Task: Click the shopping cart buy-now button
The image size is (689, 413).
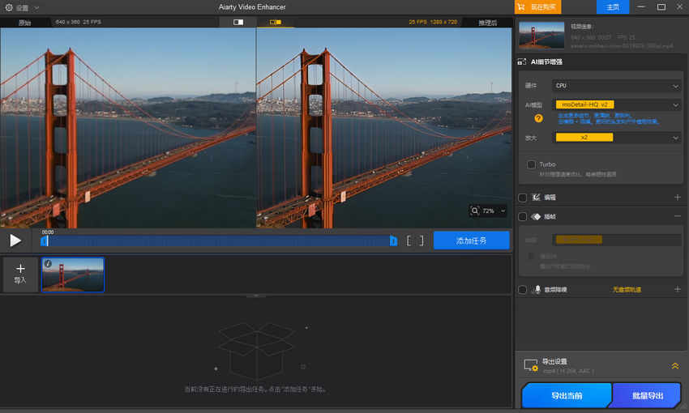Action: coord(537,7)
